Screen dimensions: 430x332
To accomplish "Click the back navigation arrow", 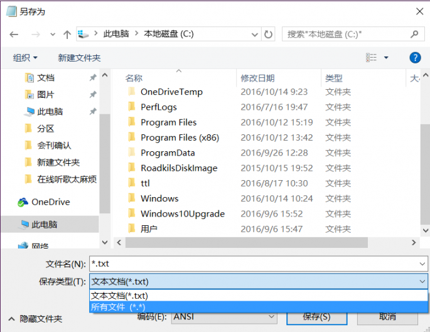I will tap(14, 35).
